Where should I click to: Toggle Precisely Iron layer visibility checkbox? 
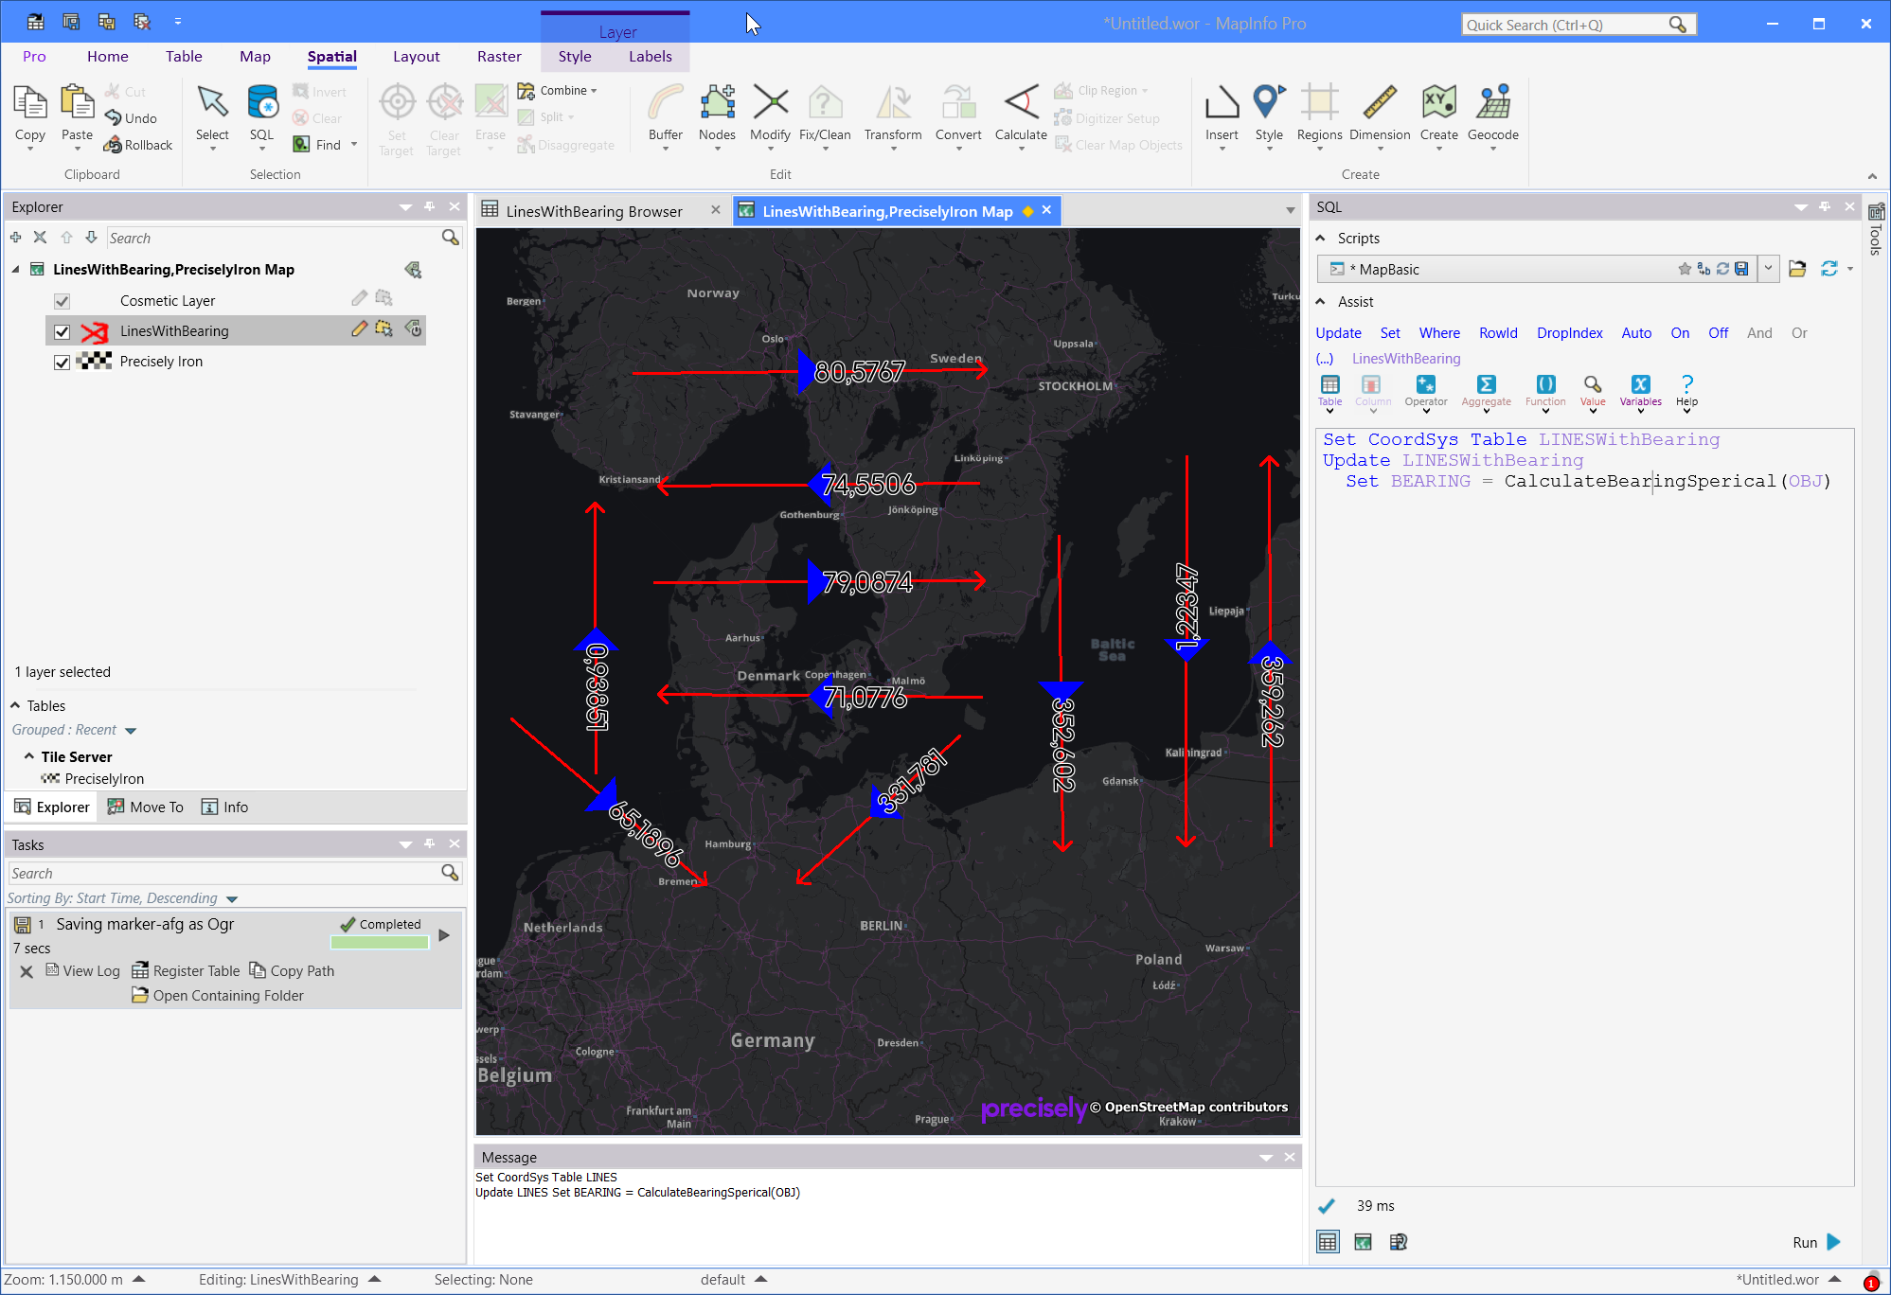pyautogui.click(x=62, y=362)
